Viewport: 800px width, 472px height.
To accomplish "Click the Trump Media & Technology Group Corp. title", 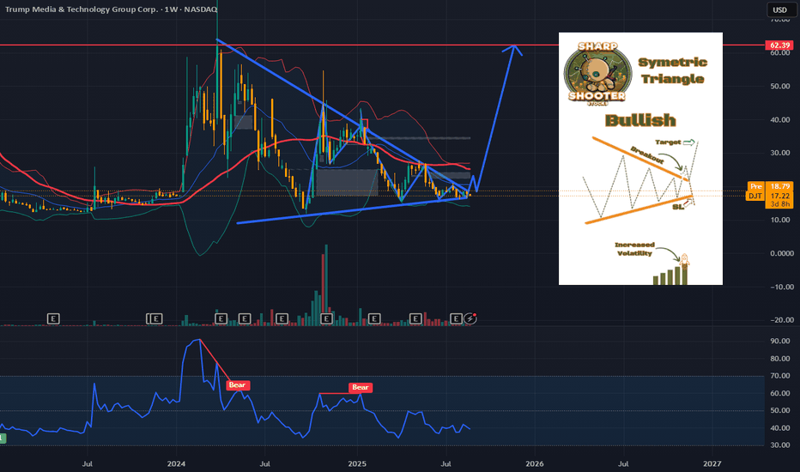I will tap(82, 9).
